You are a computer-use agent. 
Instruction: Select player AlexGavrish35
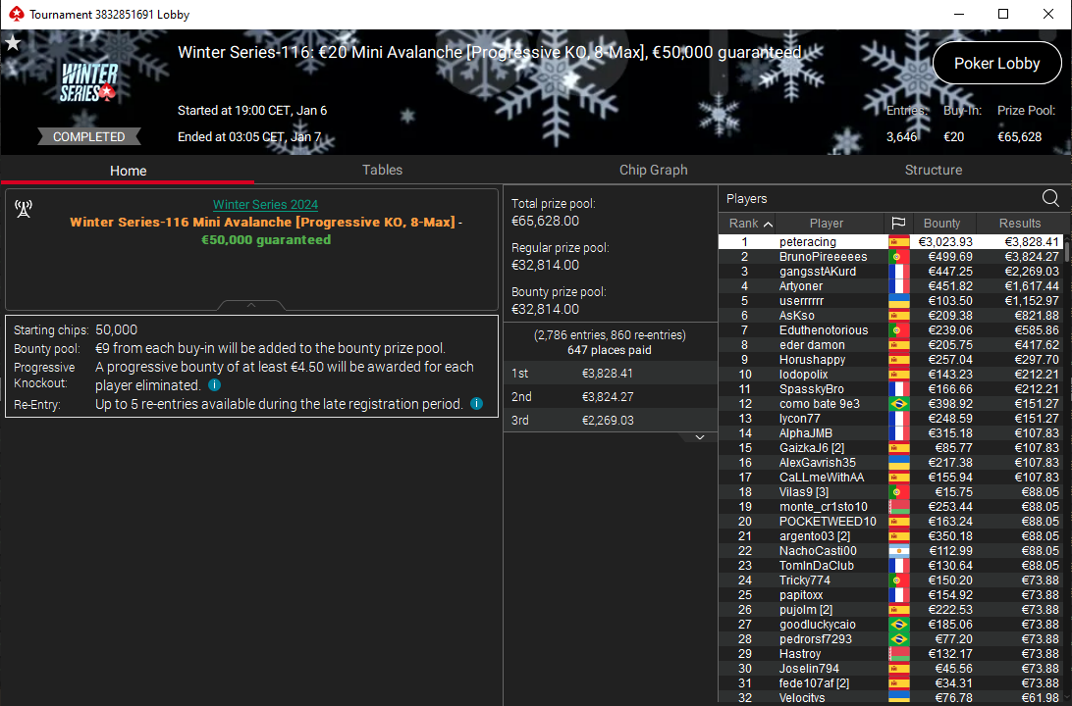coord(890,462)
